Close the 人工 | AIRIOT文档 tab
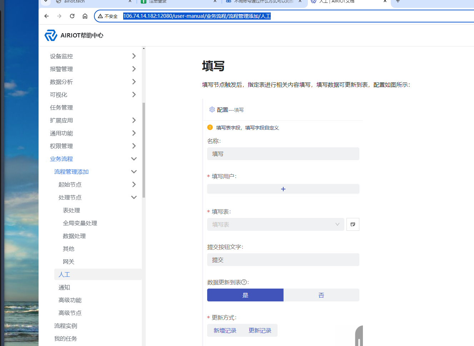The width and height of the screenshot is (474, 346). (x=385, y=1)
